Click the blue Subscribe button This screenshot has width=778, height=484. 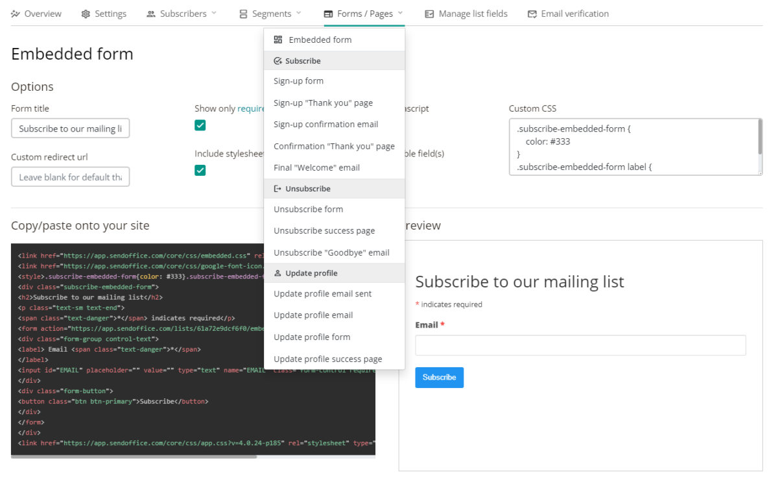click(x=439, y=378)
